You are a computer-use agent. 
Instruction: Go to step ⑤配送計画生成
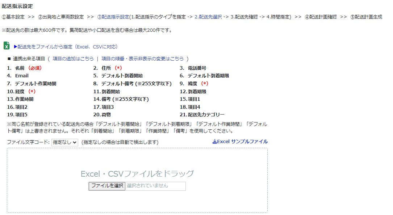366,17
